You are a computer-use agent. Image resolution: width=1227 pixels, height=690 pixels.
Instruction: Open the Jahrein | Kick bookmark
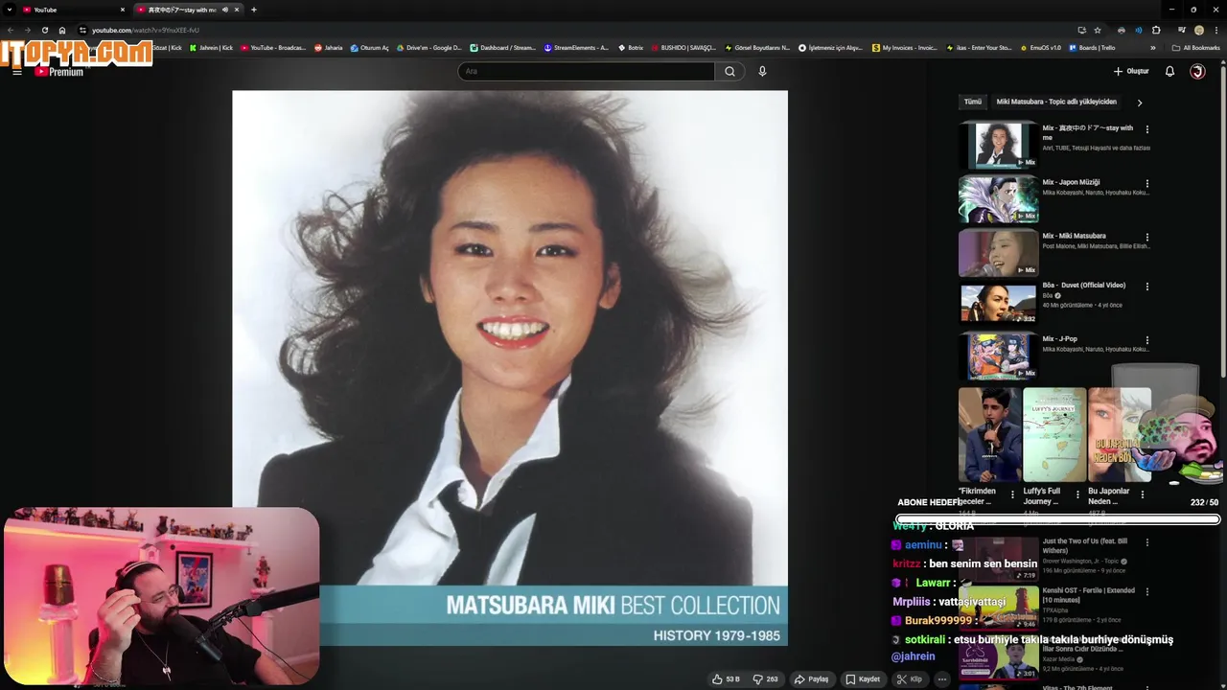211,47
